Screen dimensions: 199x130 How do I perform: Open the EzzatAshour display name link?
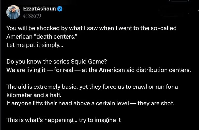click(x=39, y=9)
